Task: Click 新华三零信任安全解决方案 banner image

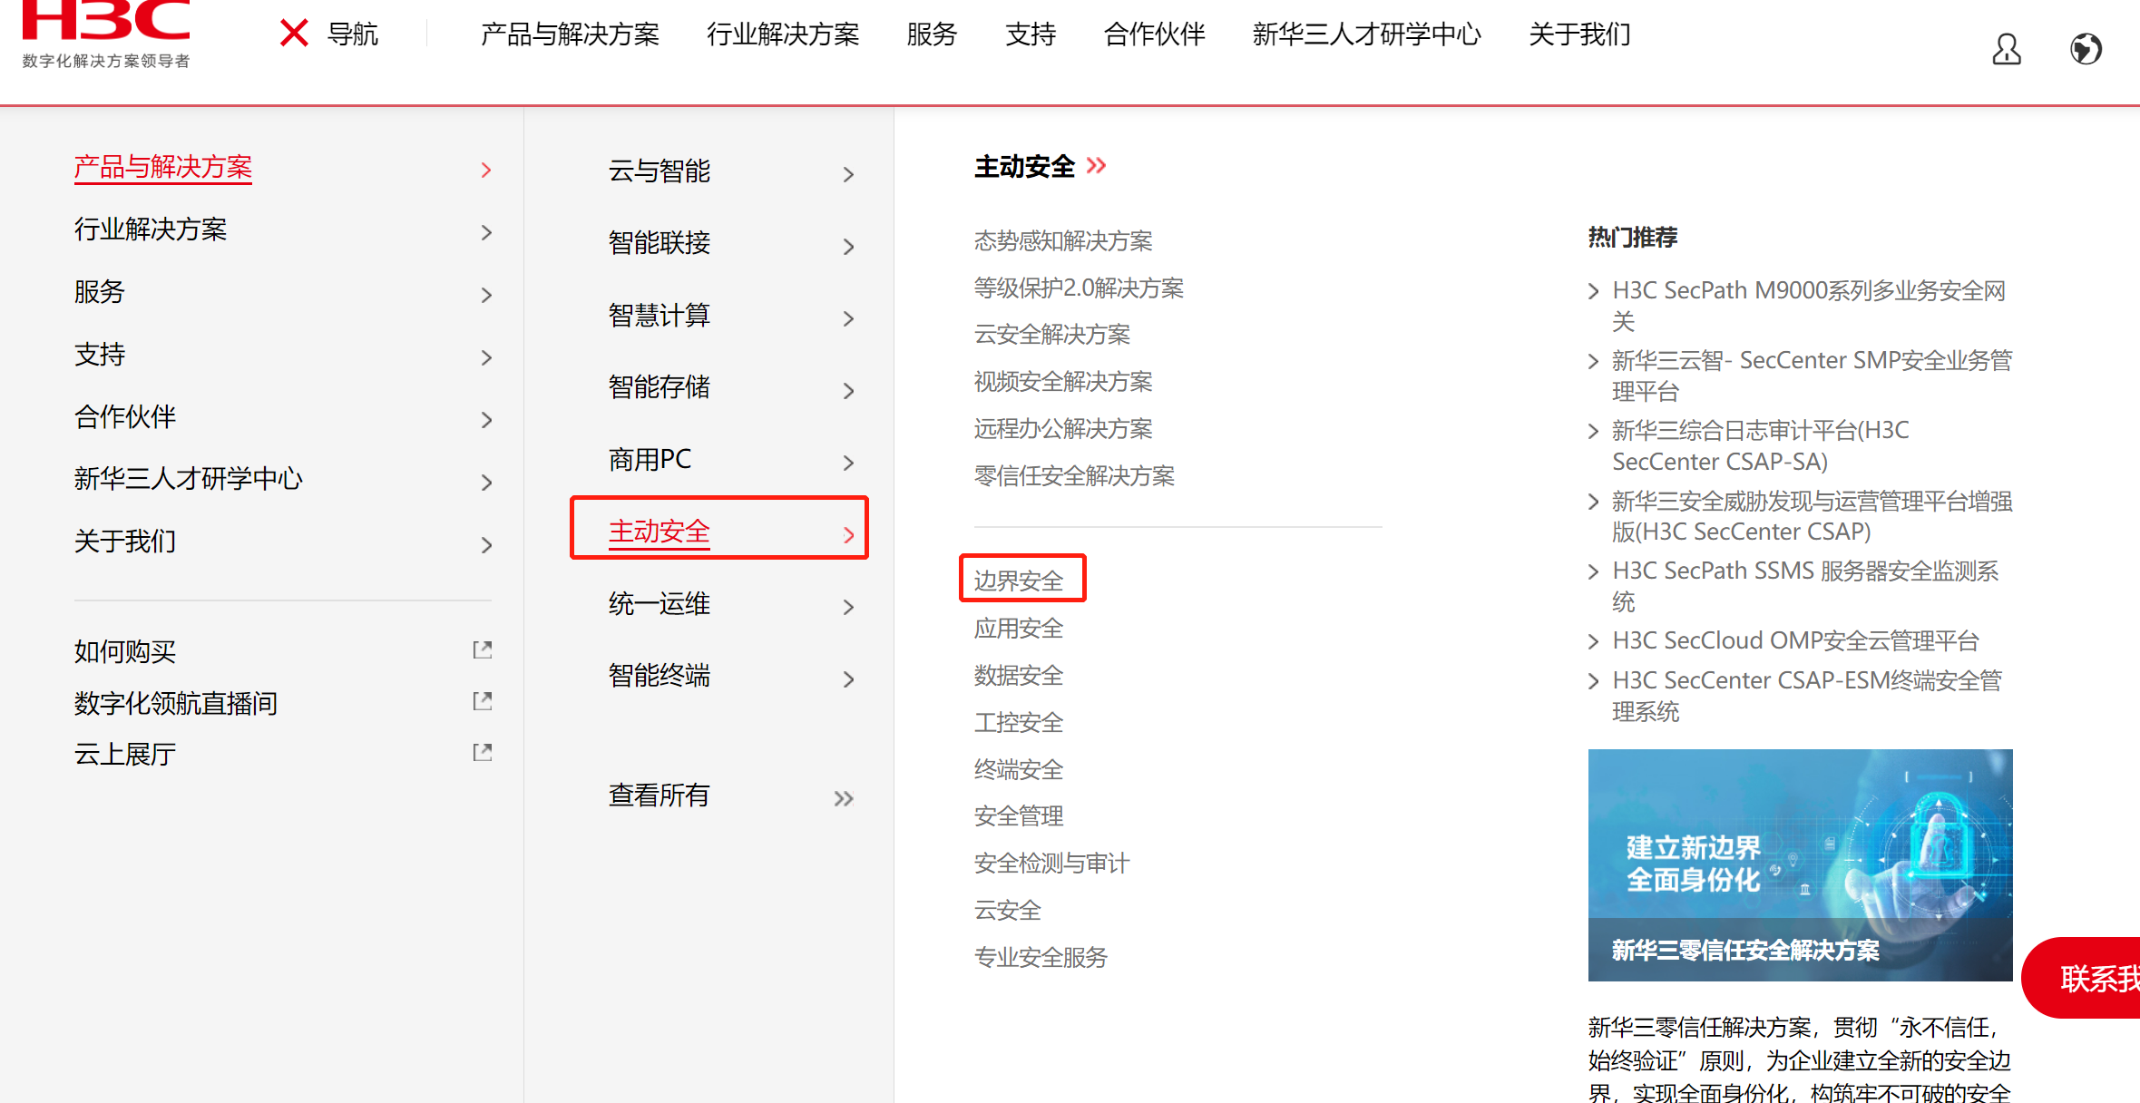Action: point(1800,864)
